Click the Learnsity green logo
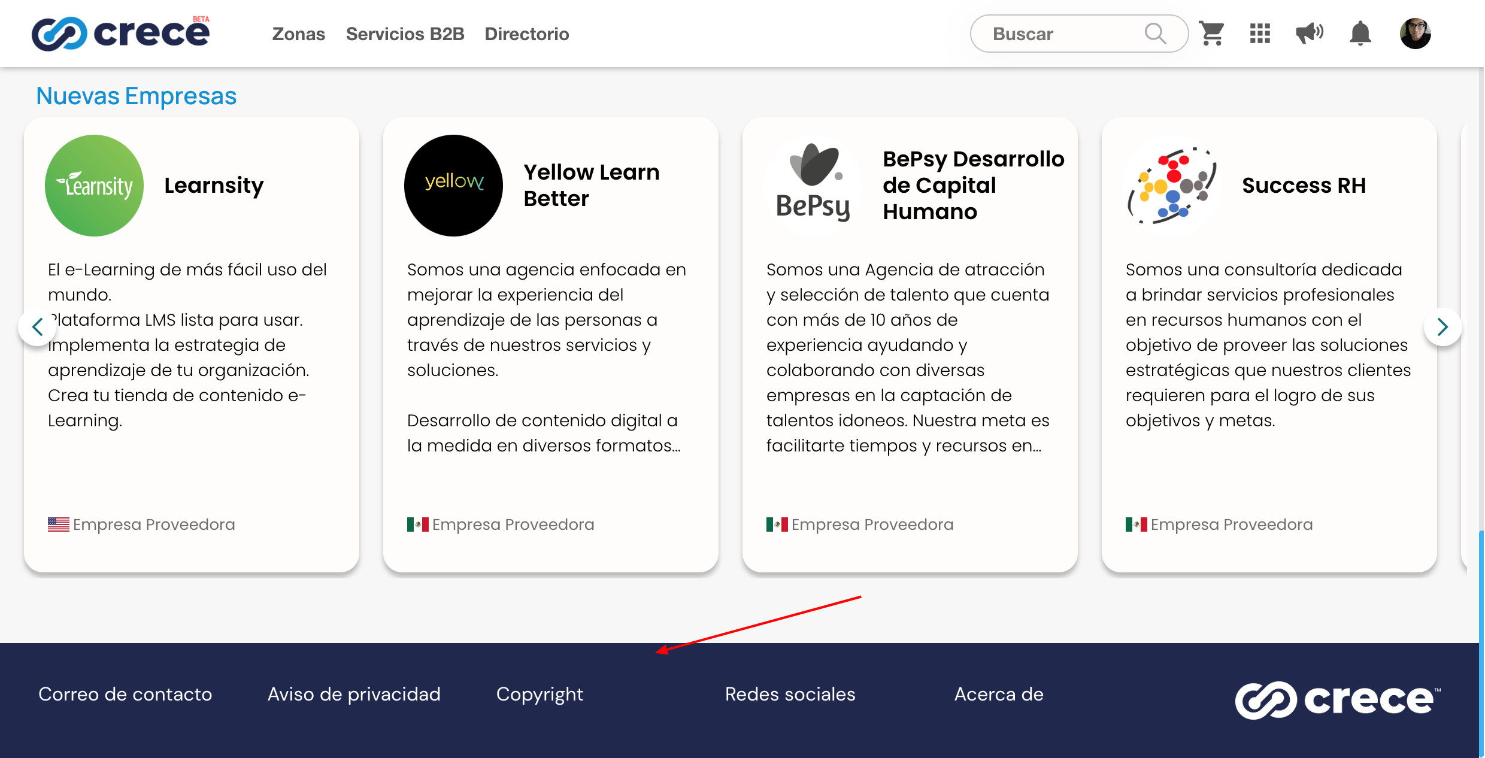The width and height of the screenshot is (1485, 758). pyautogui.click(x=95, y=186)
